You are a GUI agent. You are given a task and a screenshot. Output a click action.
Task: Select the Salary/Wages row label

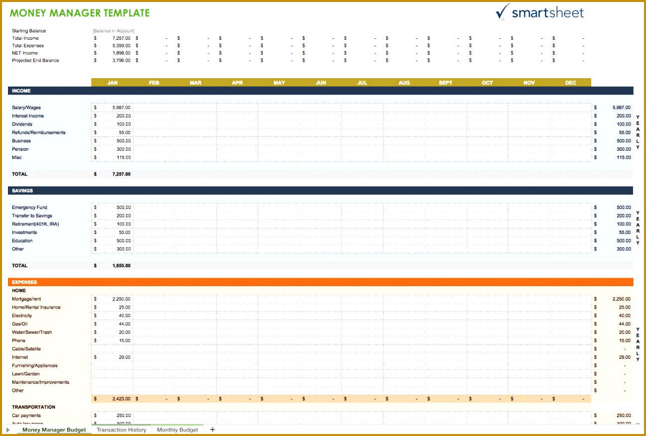coord(26,108)
